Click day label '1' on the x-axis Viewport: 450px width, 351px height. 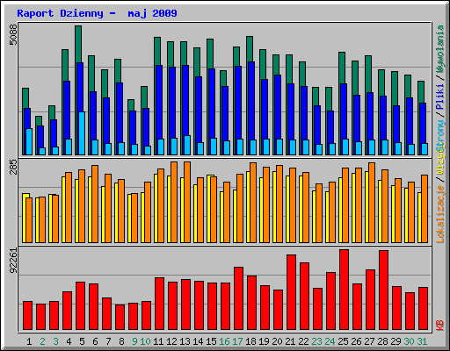click(29, 341)
